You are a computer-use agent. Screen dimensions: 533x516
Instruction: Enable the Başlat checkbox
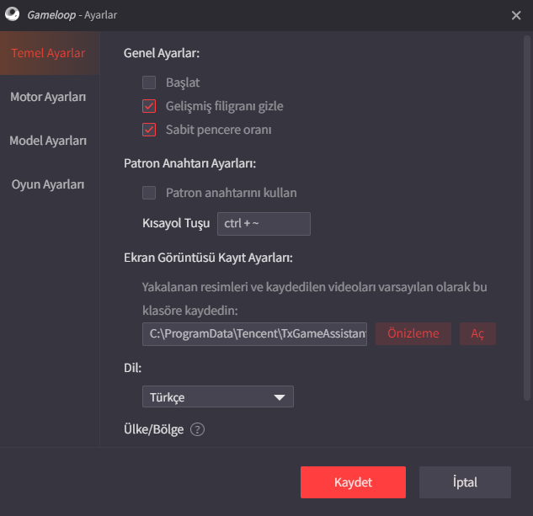tap(149, 82)
